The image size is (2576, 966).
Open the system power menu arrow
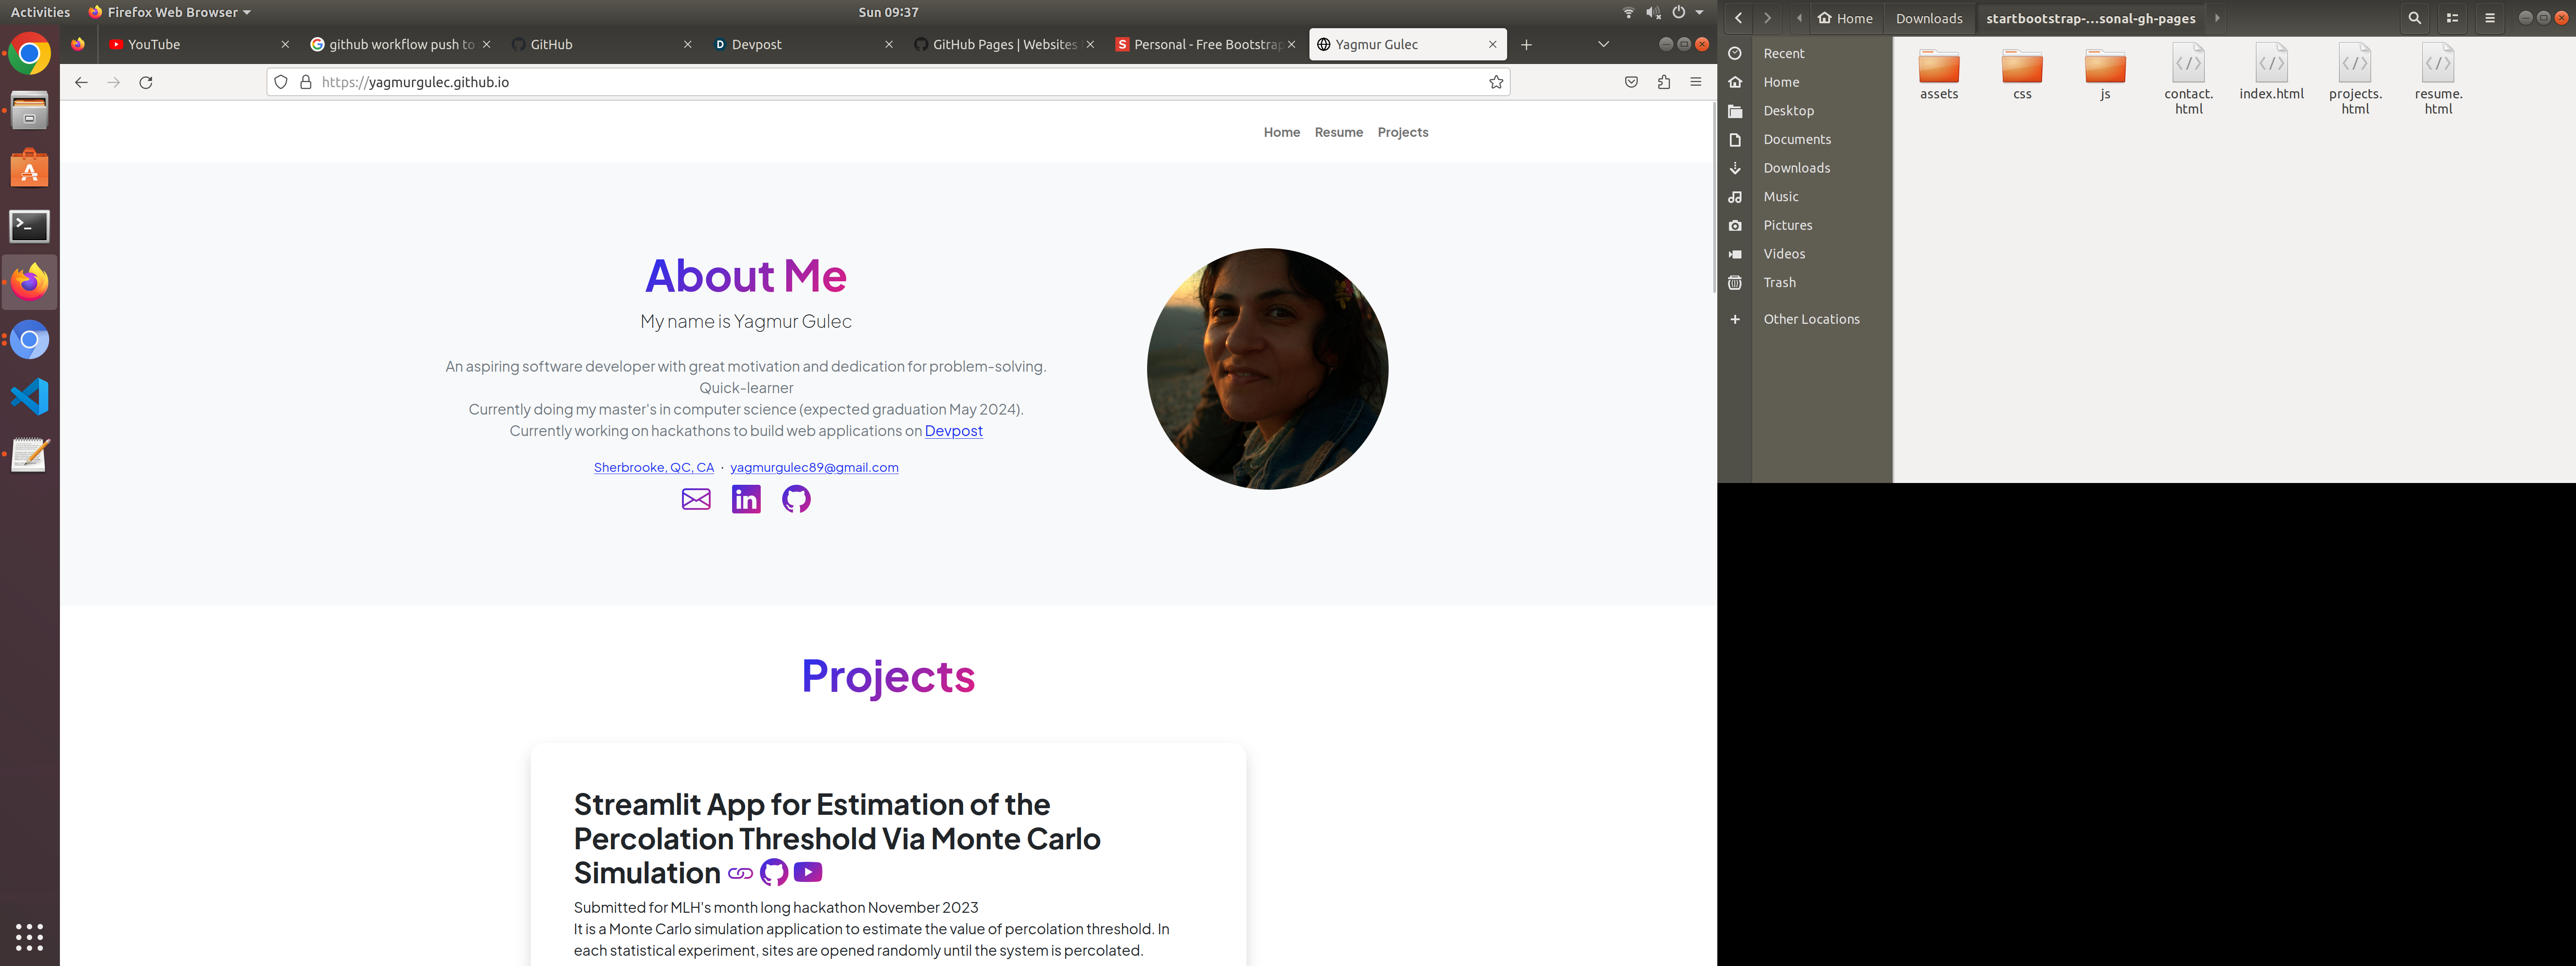(x=1699, y=12)
